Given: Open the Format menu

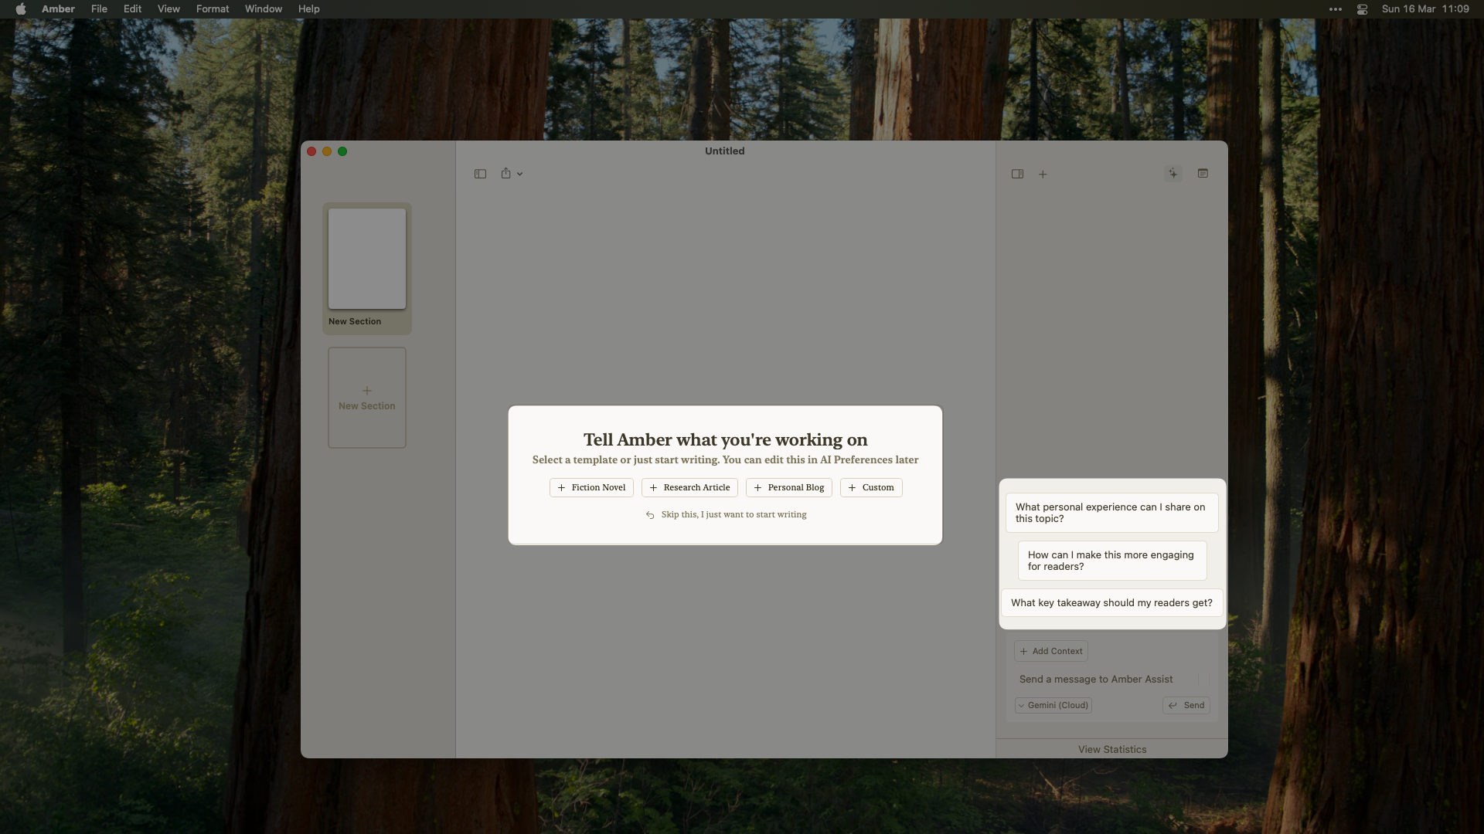Looking at the screenshot, I should tap(212, 9).
